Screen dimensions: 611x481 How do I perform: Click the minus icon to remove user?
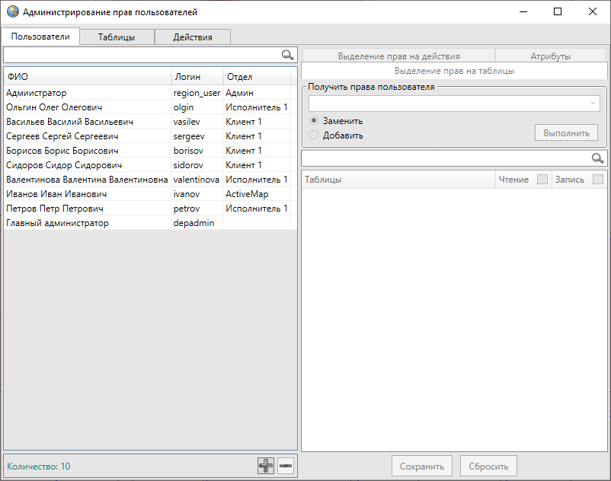286,467
